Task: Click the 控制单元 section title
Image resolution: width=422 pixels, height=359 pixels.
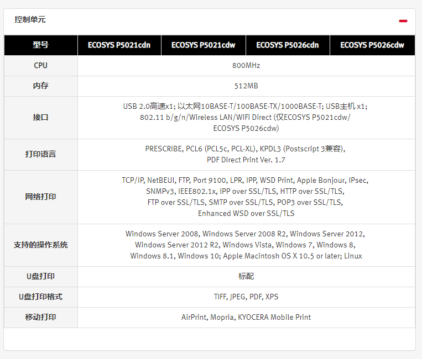Action: click(30, 19)
